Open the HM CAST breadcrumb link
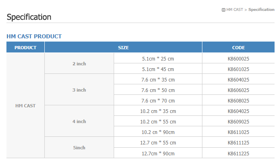Image resolution: width=279 pixels, height=161 pixels. [235, 10]
